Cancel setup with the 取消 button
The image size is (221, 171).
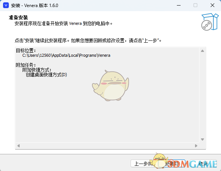[x=203, y=164]
